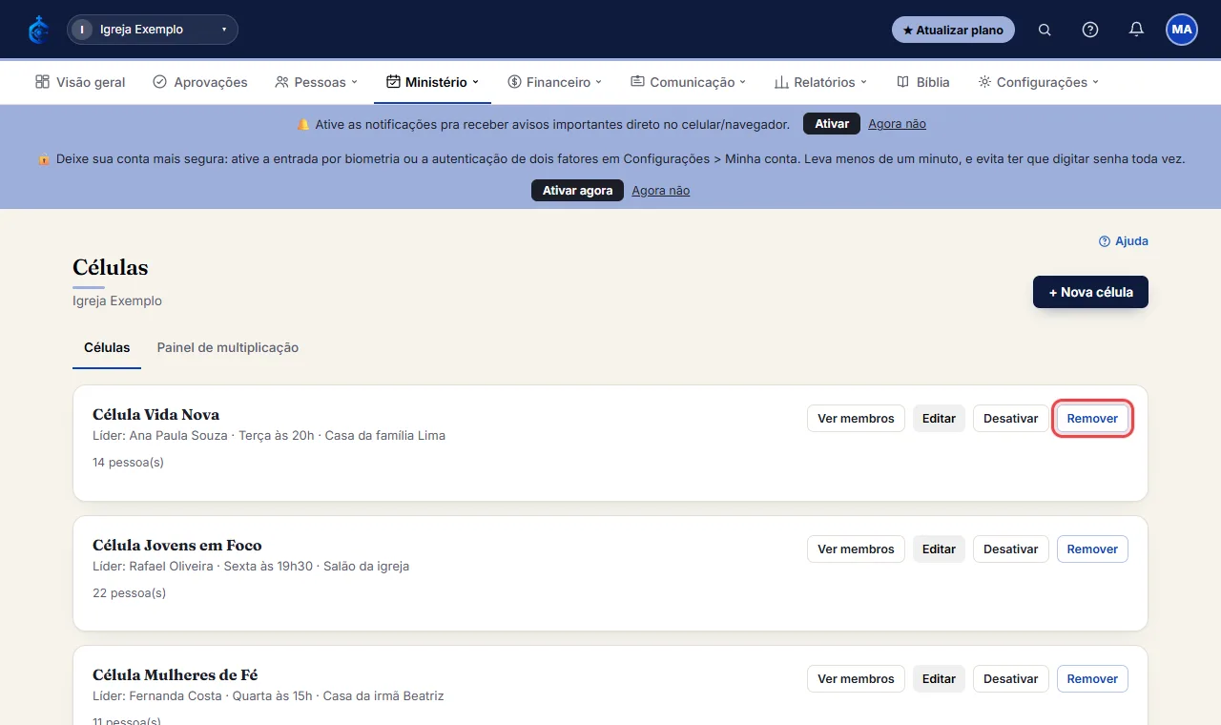Open the notifications bell icon
This screenshot has width=1221, height=725.
point(1136,30)
